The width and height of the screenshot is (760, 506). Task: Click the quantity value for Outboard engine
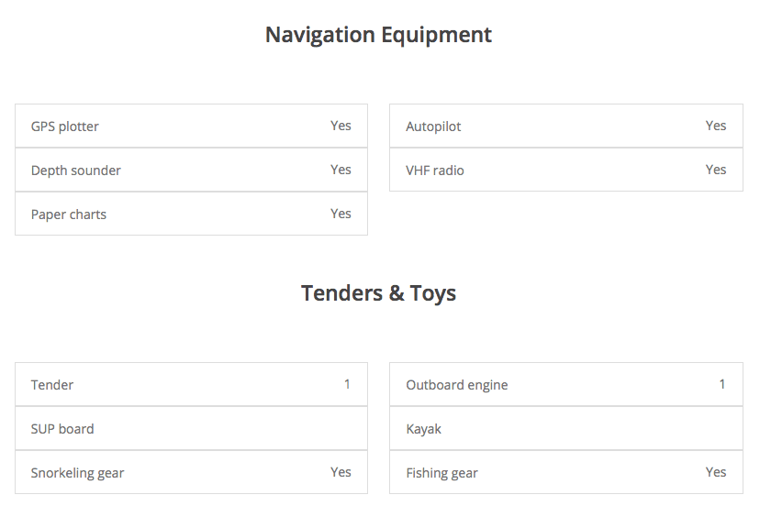[x=722, y=384]
